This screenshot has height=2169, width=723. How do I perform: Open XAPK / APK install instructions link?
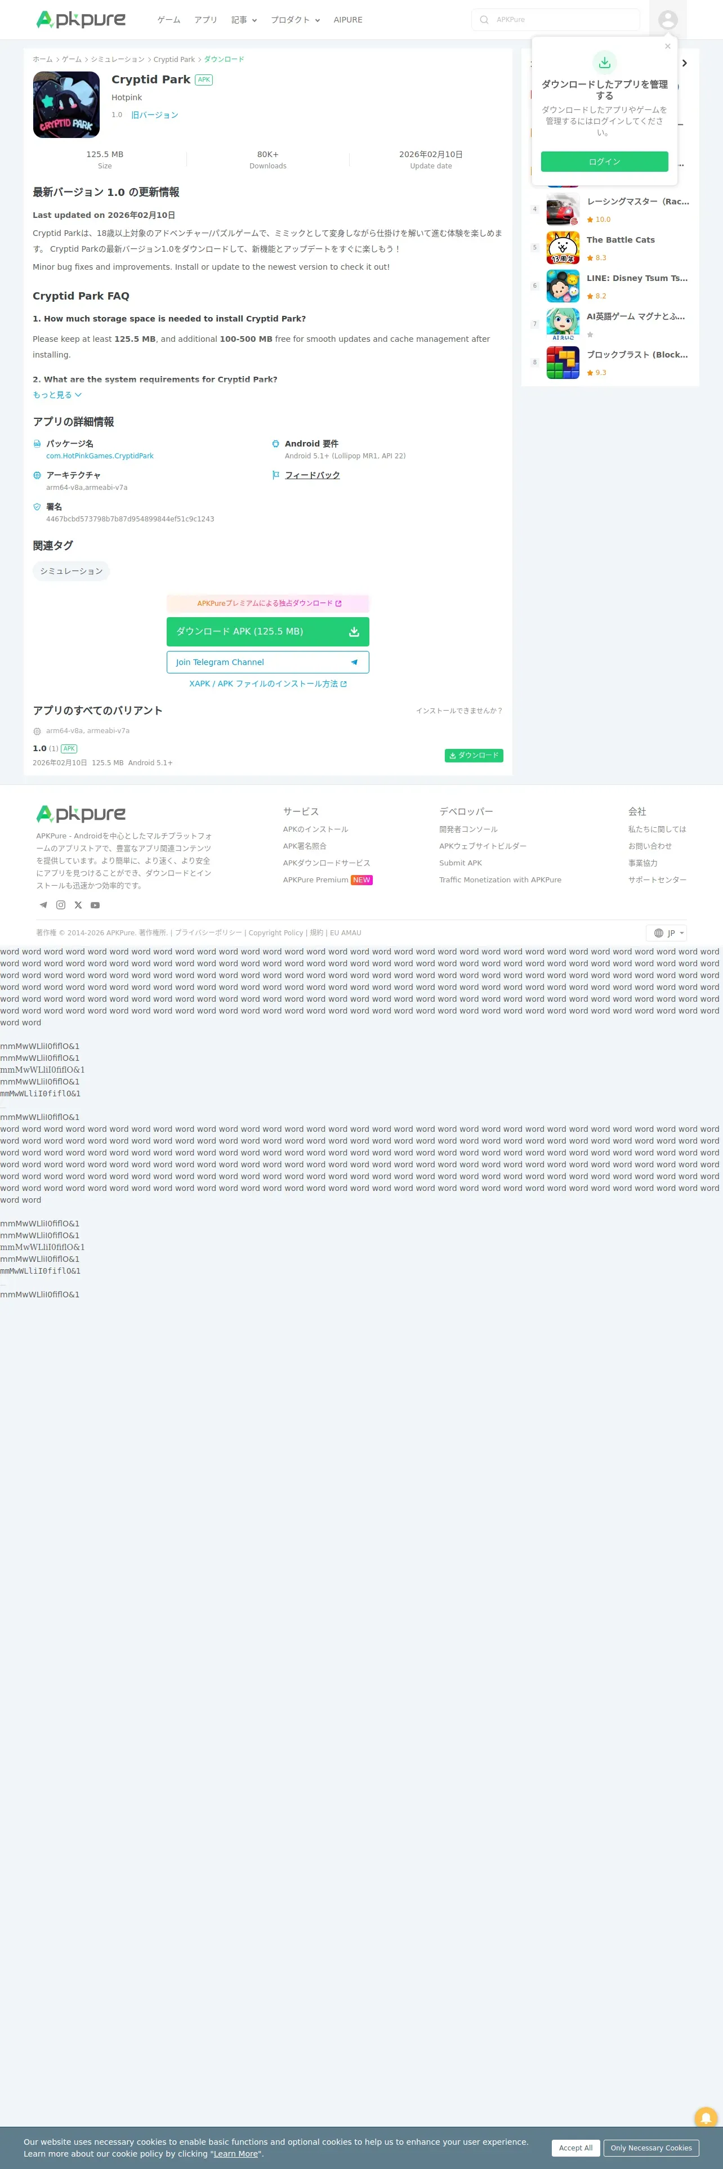[267, 684]
